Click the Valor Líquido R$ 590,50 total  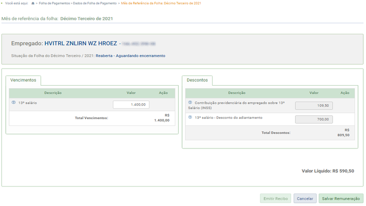click(328, 171)
